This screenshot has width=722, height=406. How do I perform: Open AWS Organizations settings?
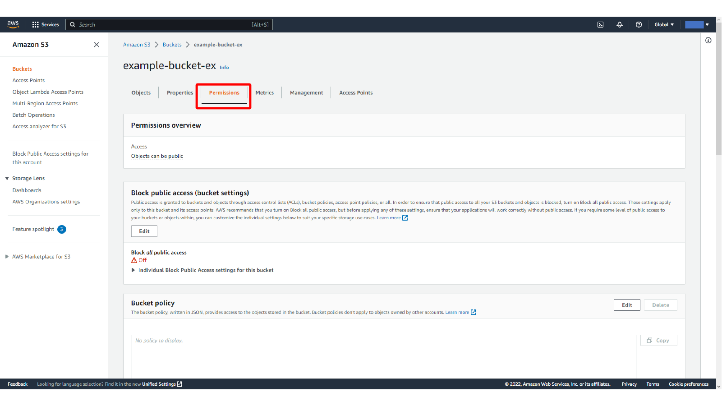point(46,202)
